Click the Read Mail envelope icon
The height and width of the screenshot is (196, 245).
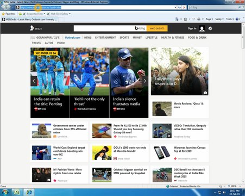193,19
